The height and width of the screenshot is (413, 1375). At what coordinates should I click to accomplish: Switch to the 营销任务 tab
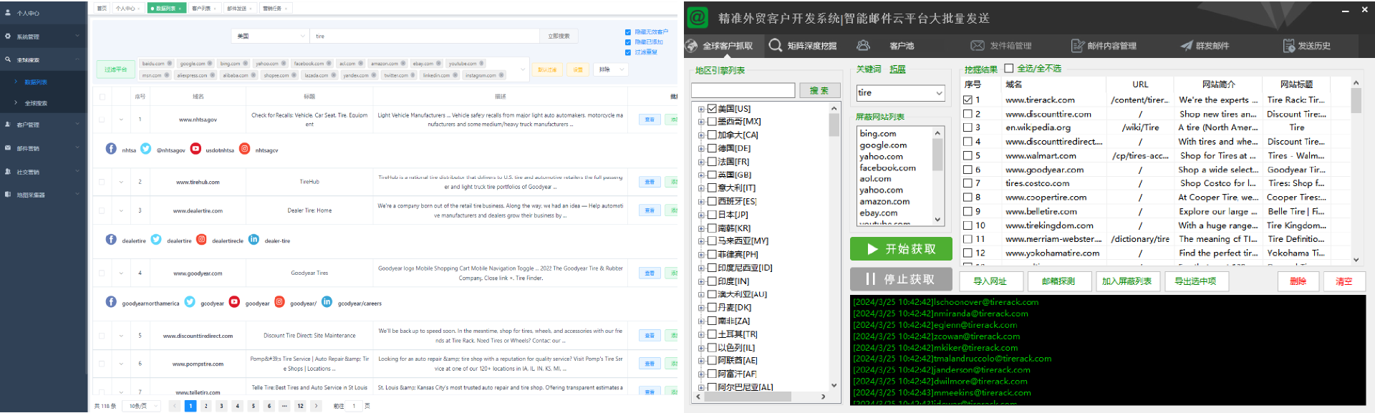(274, 9)
